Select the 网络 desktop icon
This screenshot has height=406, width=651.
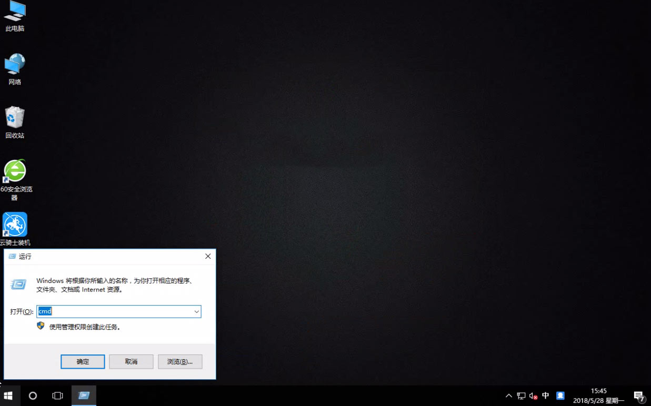point(15,67)
